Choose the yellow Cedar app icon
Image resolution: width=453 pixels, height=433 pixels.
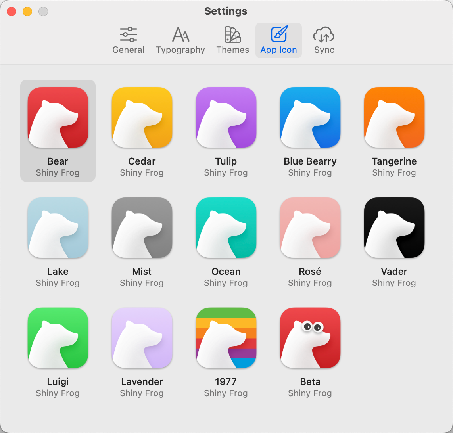pyautogui.click(x=142, y=118)
